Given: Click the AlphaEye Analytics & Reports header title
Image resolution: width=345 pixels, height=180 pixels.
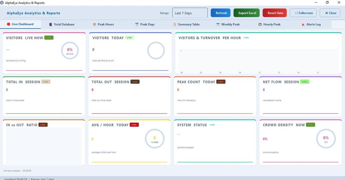Looking at the screenshot, I should [33, 13].
